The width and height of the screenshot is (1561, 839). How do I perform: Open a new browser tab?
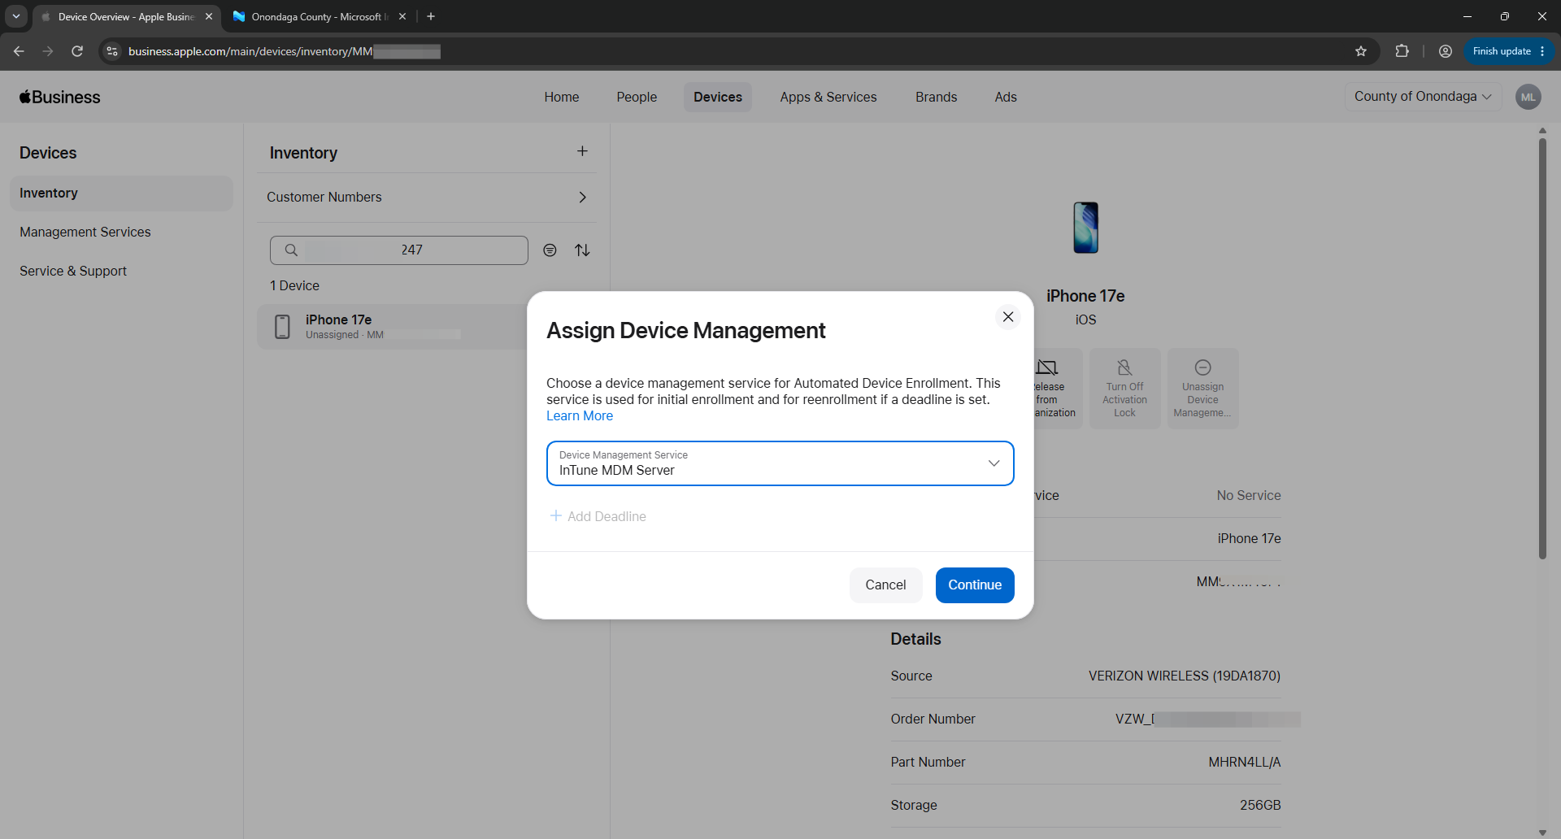[431, 16]
